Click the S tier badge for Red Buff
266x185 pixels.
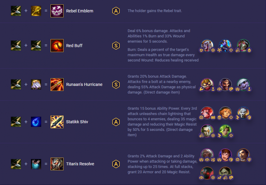116,46
